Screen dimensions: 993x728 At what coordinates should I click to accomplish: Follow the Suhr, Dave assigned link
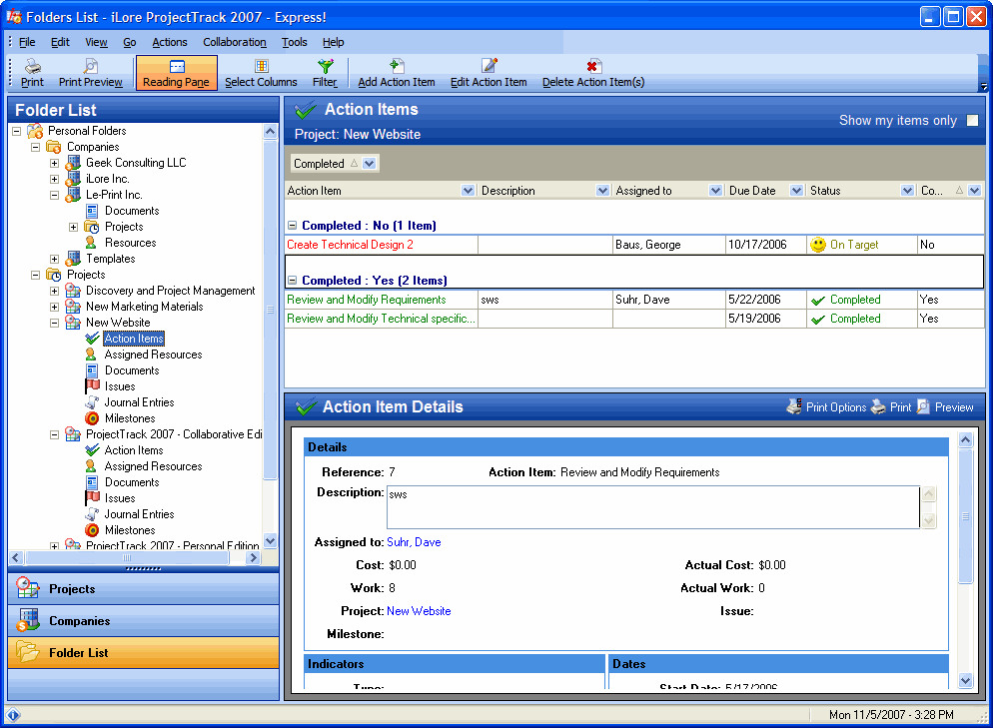(414, 542)
